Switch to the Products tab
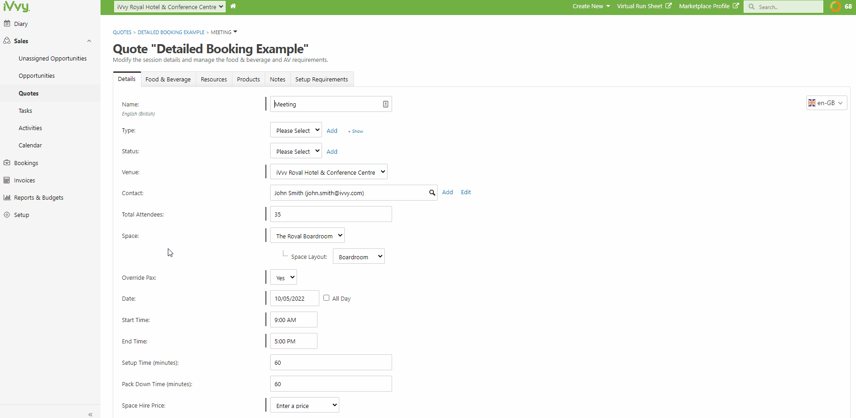 (x=248, y=79)
